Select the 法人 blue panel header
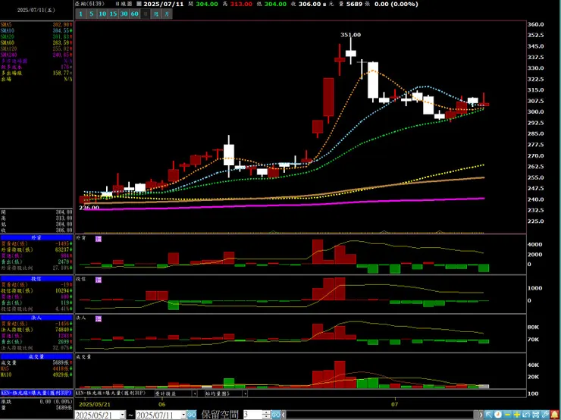 (x=36, y=318)
